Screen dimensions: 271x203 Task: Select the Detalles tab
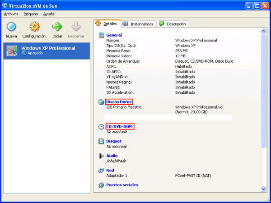coord(107,23)
